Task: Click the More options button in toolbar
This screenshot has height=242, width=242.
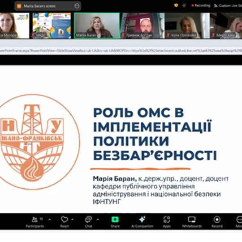Action: tap(239, 222)
